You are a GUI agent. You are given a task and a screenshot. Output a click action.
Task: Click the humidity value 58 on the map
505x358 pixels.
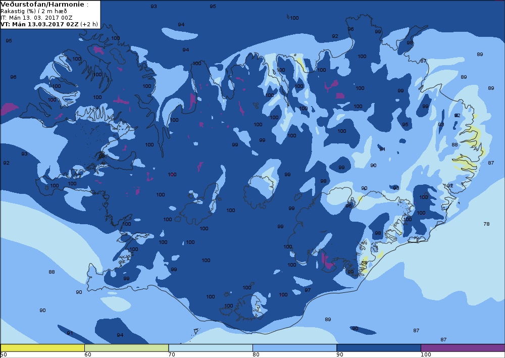(x=364, y=263)
